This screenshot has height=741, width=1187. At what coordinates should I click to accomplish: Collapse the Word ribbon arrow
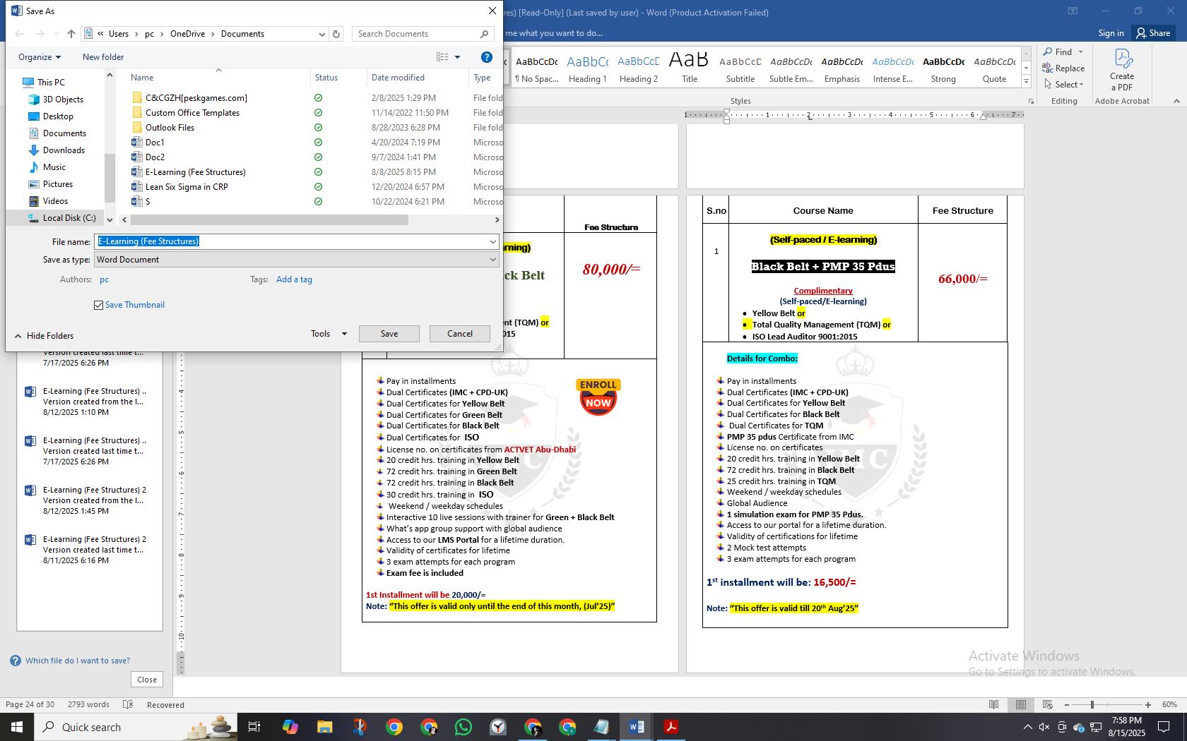pos(1176,101)
